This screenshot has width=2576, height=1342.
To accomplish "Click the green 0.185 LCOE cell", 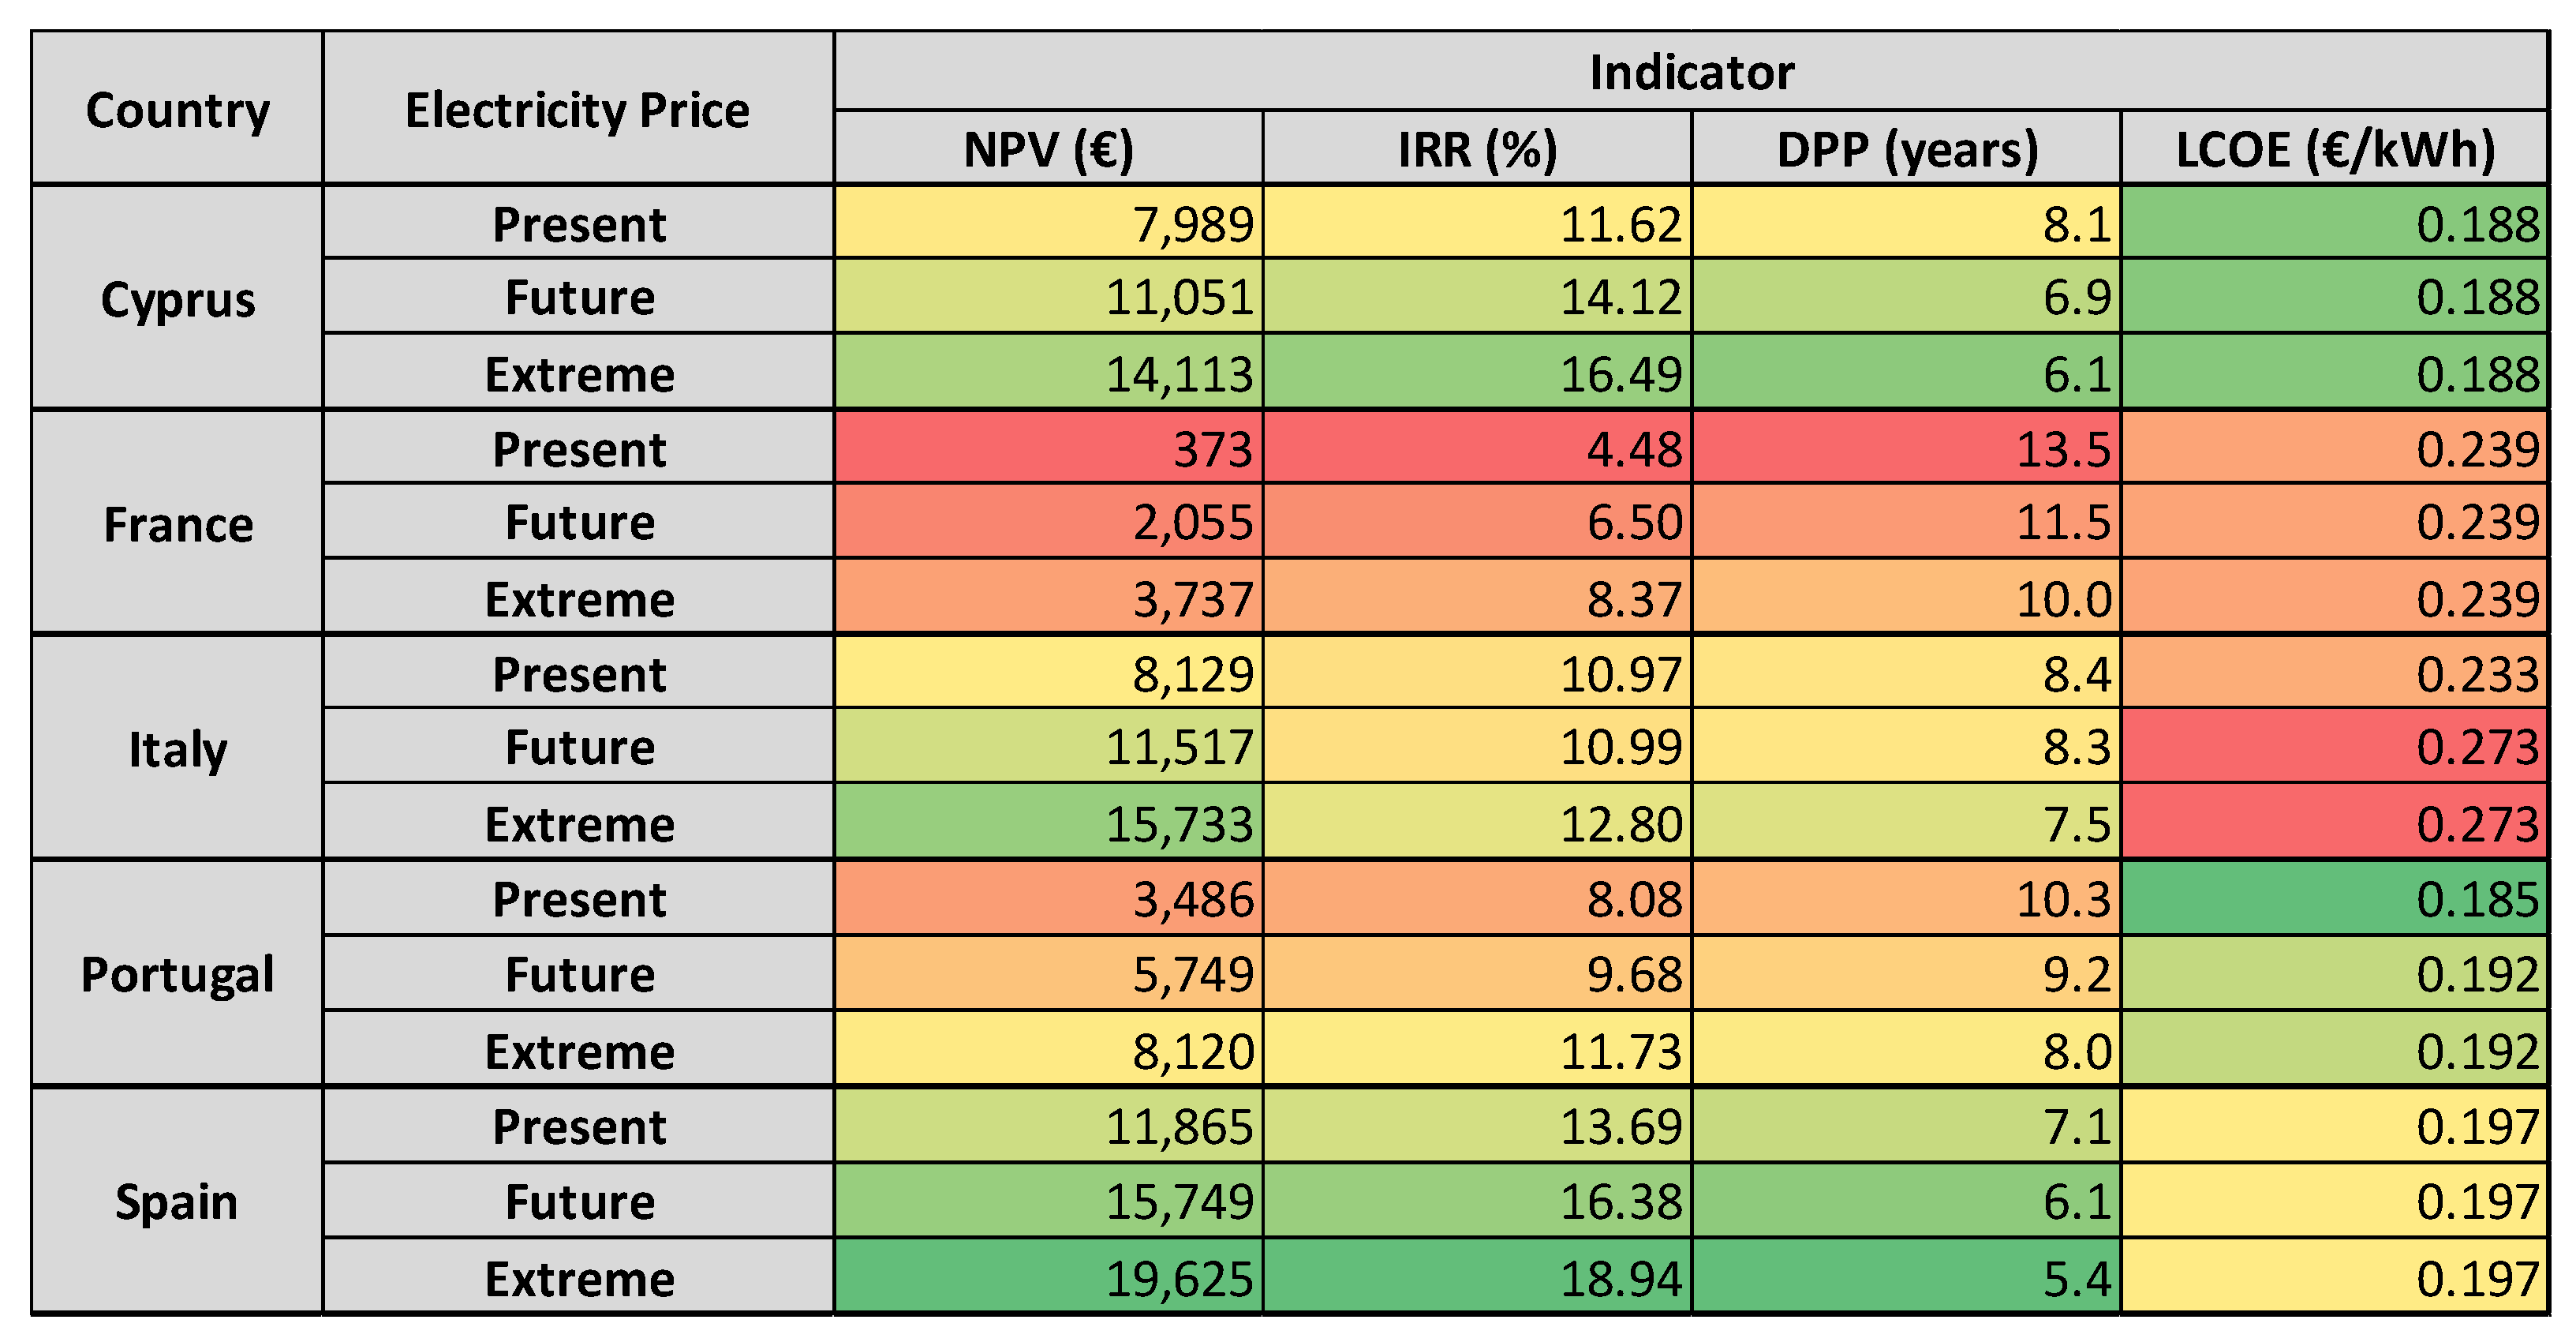I will tap(2334, 898).
